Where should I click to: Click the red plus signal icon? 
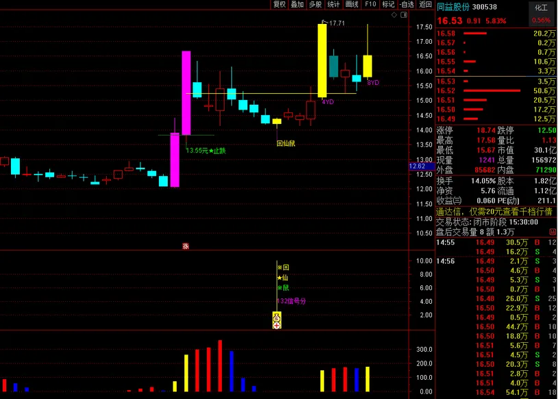277,325
